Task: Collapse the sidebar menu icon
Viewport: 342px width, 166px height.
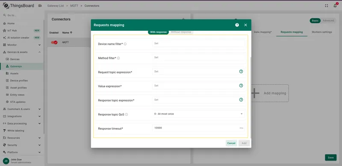Action: coord(40,6)
